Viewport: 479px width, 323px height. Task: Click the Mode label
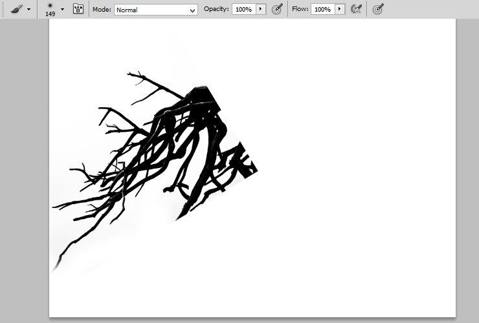[x=102, y=10]
